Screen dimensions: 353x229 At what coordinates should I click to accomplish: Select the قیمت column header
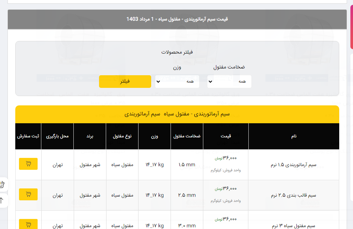click(226, 136)
